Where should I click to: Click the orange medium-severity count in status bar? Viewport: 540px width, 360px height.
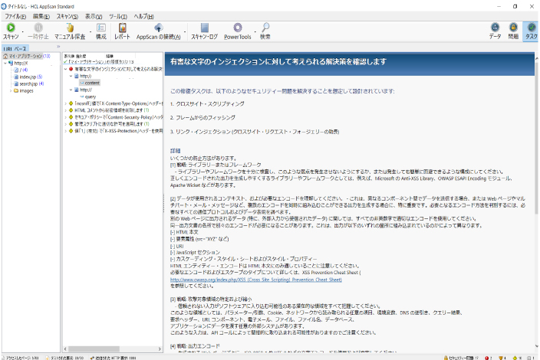tap(502, 358)
